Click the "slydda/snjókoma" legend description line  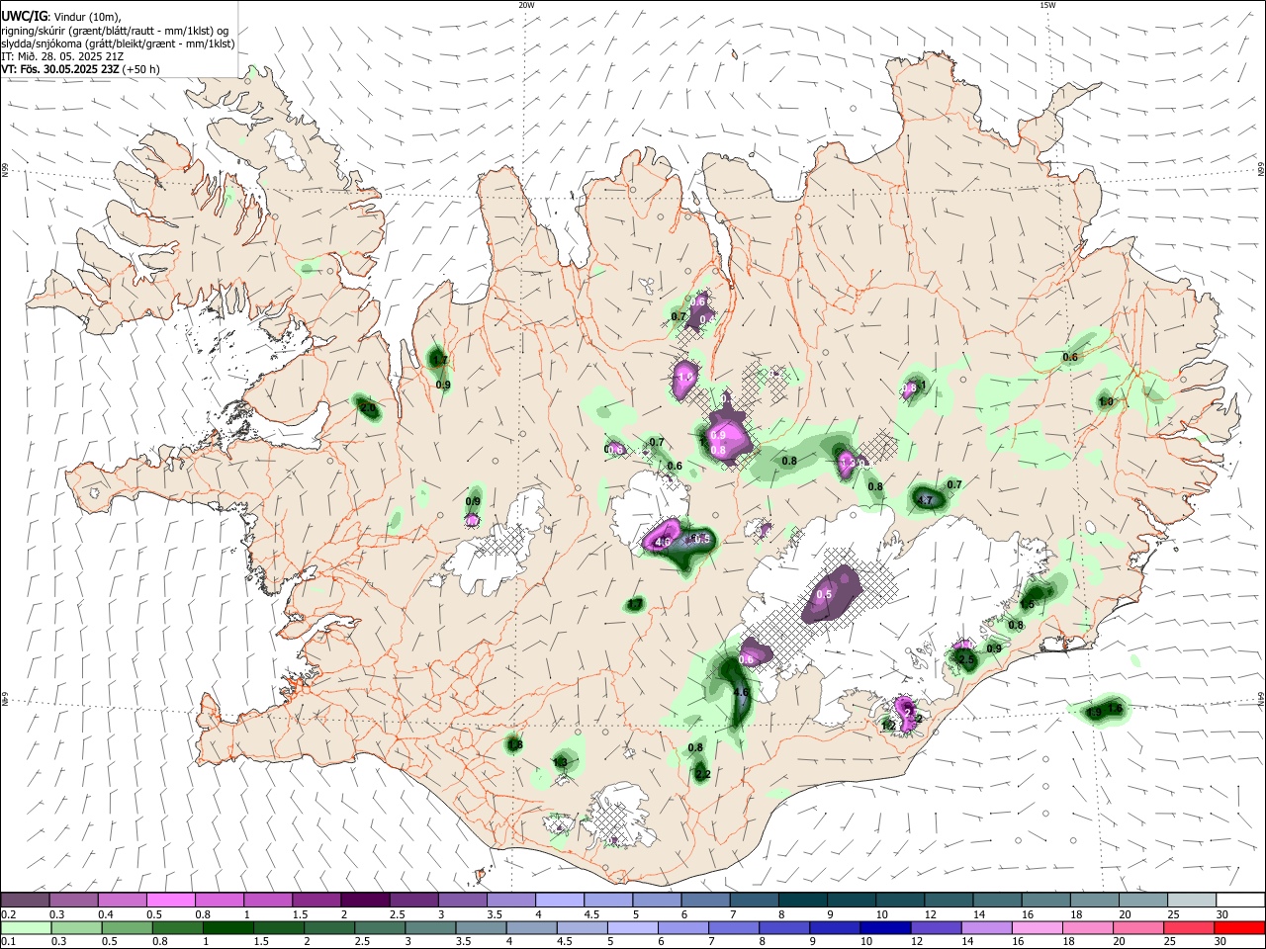118,43
